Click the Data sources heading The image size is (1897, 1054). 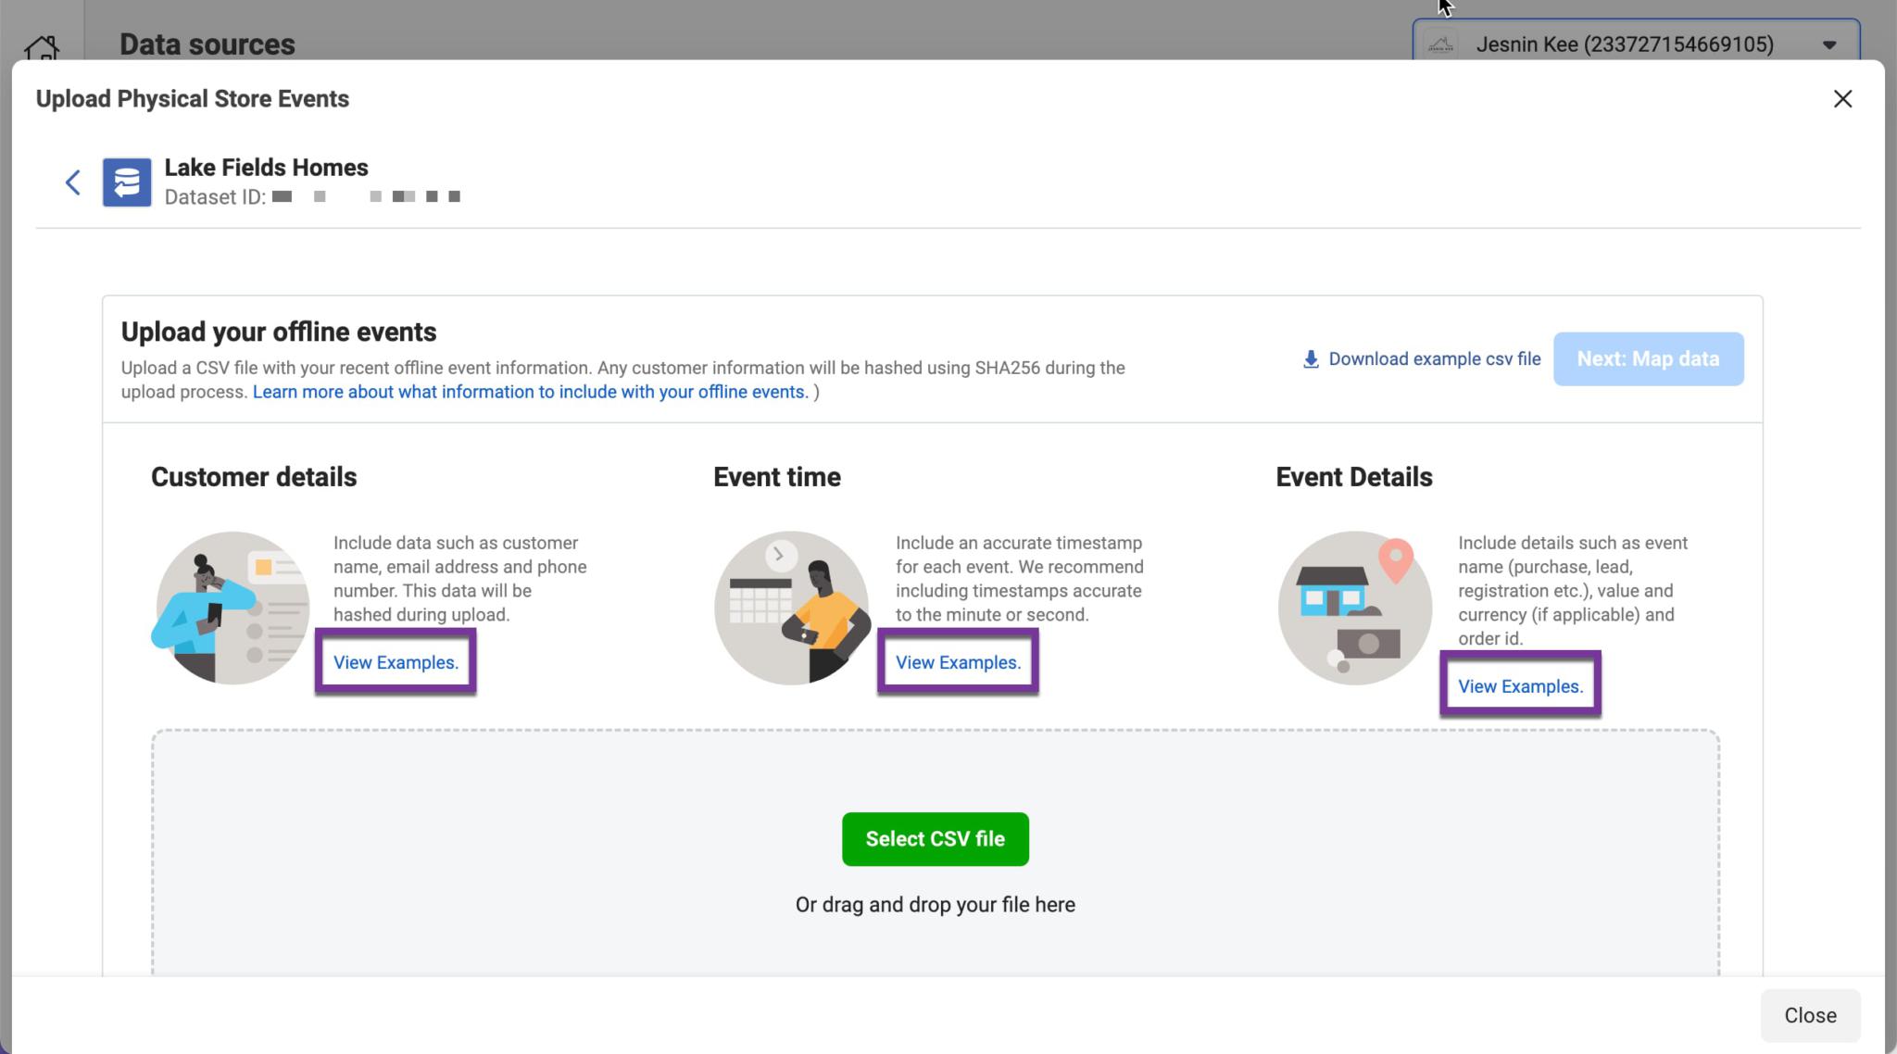pos(207,44)
